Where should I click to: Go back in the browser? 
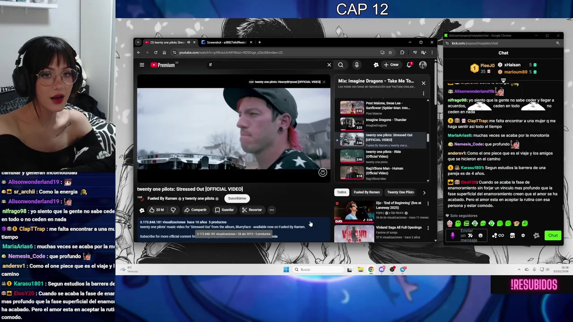tap(139, 52)
